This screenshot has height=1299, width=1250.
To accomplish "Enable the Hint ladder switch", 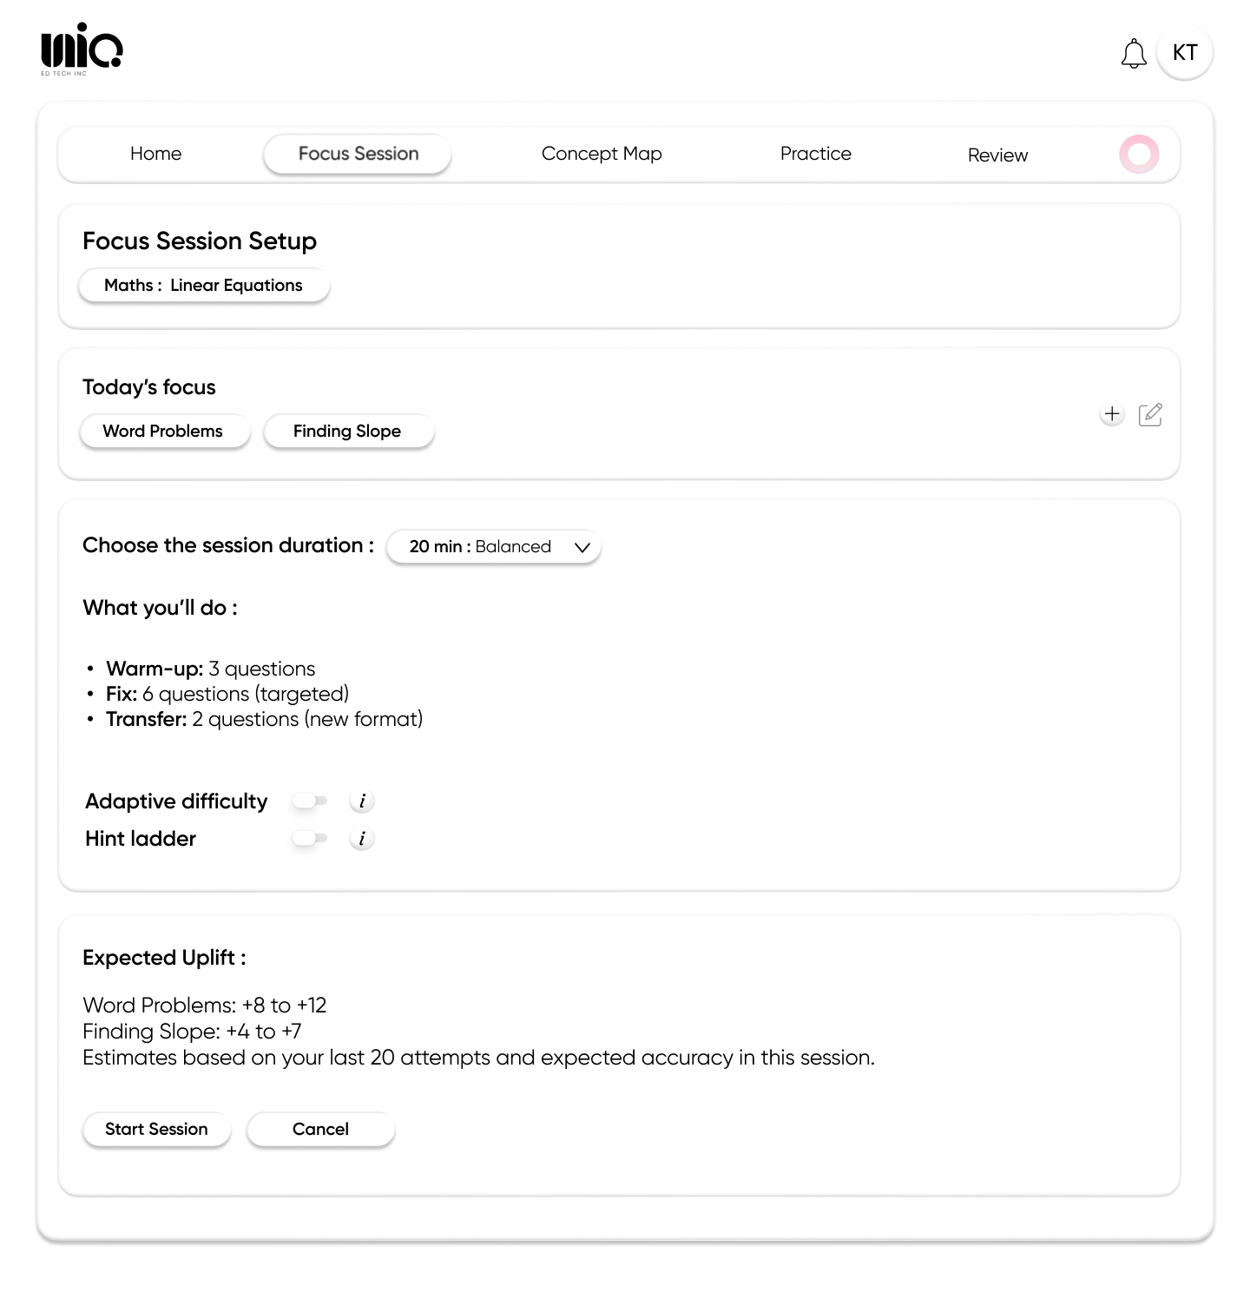I will tap(309, 839).
